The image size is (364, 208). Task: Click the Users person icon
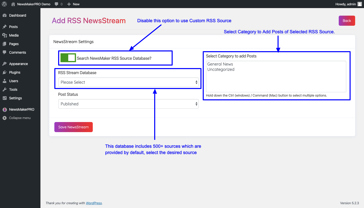5,81
